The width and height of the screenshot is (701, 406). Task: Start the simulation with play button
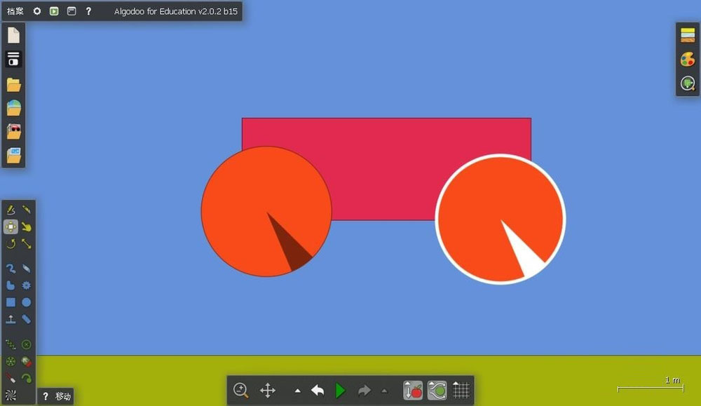pos(341,391)
